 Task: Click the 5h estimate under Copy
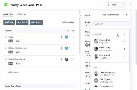[18, 41]
